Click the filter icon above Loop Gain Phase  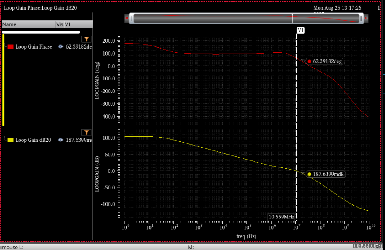pyautogui.click(x=86, y=39)
